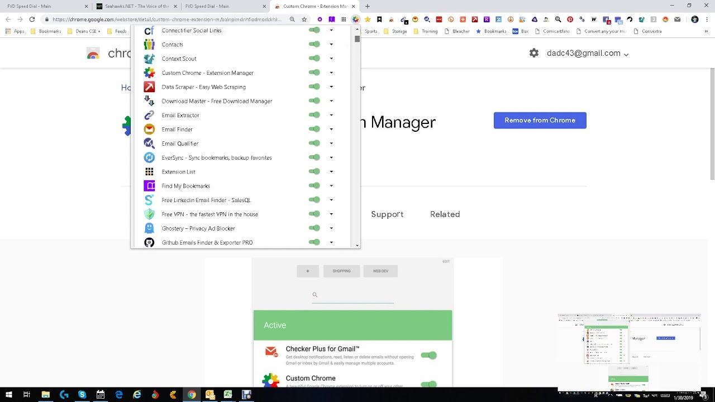Click the popup scroll down arrow
This screenshot has height=402, width=715.
point(357,245)
